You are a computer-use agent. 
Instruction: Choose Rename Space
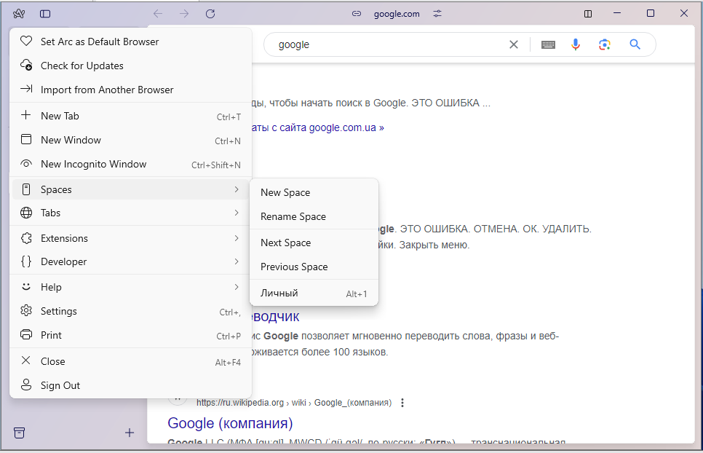pos(314,216)
